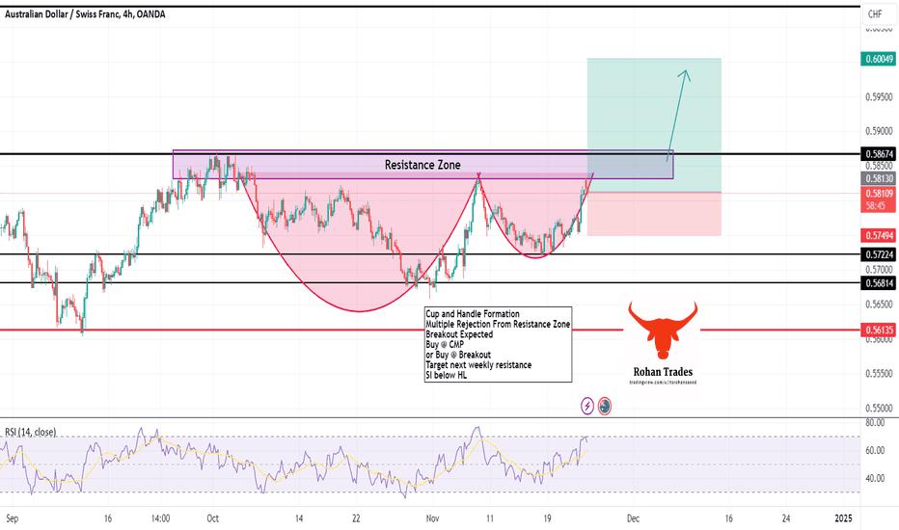Click the 0.59000 tick on the price scale
This screenshot has height=530, width=899.
[x=879, y=131]
